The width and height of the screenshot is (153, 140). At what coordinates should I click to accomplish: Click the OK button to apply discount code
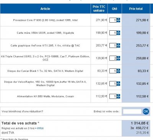click(146, 111)
